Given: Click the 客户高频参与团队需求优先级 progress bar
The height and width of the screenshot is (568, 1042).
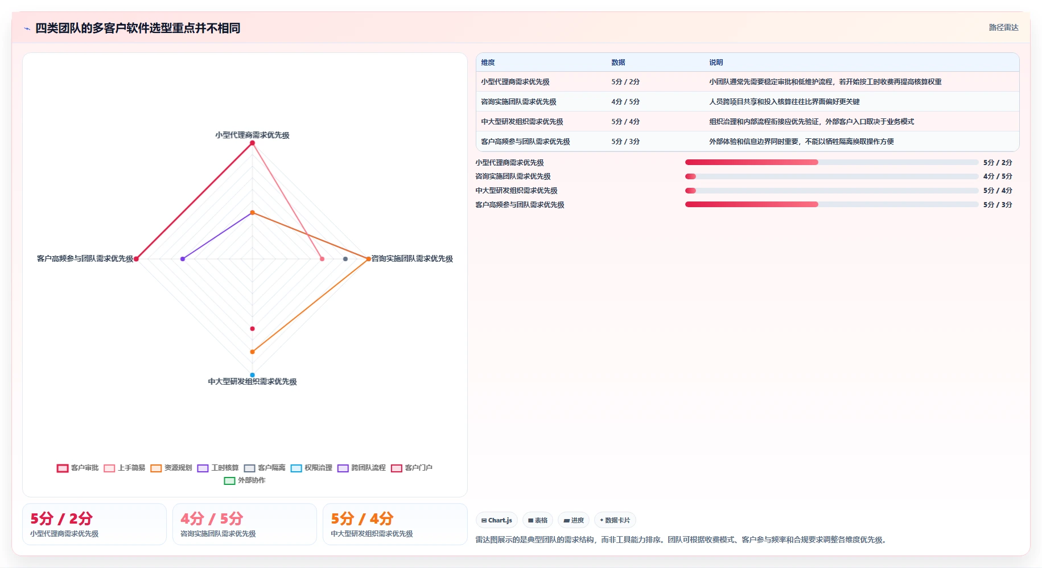Looking at the screenshot, I should (x=831, y=204).
